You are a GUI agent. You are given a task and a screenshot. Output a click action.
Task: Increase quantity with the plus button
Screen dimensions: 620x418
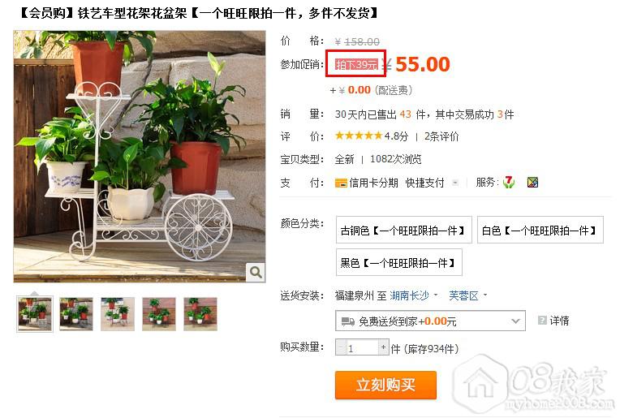383,347
